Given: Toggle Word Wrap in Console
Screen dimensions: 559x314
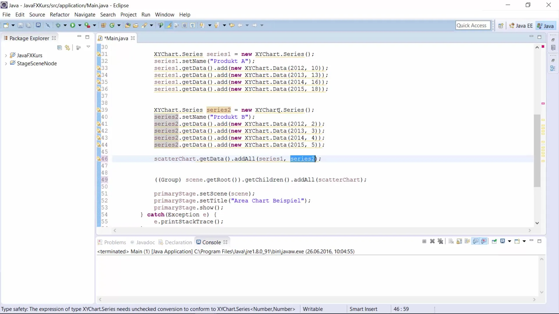Looking at the screenshot, I should [468, 241].
